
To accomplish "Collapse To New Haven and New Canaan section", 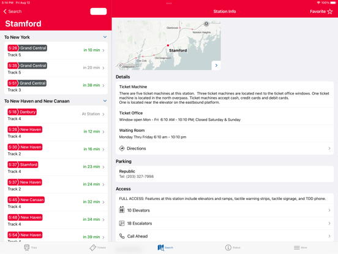I will [105, 101].
